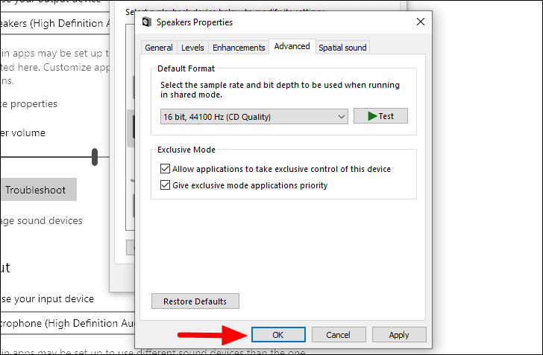Click the master volume slider handle
543x355 pixels.
click(95, 157)
